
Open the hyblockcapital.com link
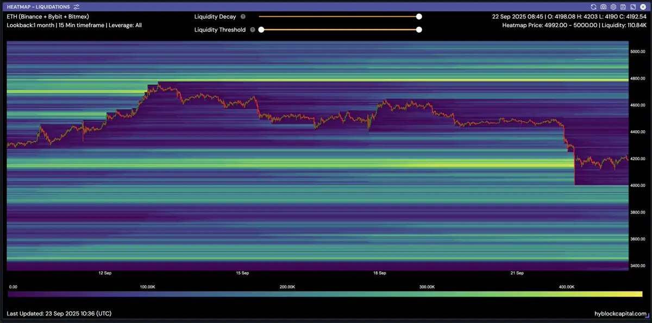[x=621, y=314]
